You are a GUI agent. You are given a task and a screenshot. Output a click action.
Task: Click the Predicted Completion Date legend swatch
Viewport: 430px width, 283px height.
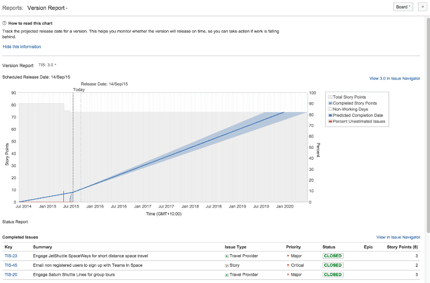pos(330,115)
